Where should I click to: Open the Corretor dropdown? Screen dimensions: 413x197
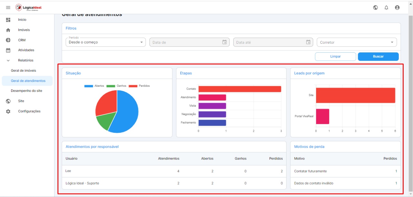pyautogui.click(x=357, y=42)
